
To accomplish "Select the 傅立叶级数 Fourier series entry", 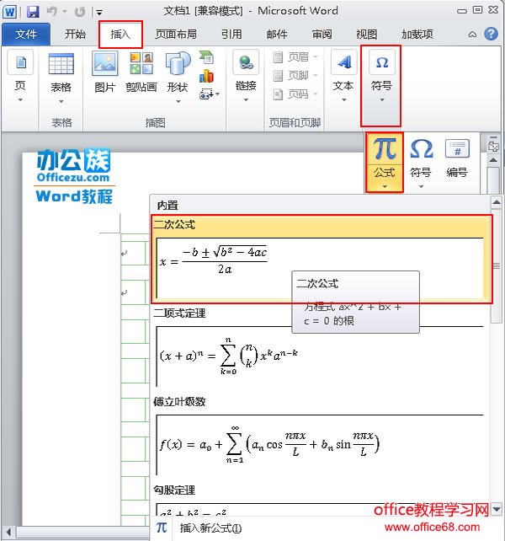I will [x=321, y=436].
